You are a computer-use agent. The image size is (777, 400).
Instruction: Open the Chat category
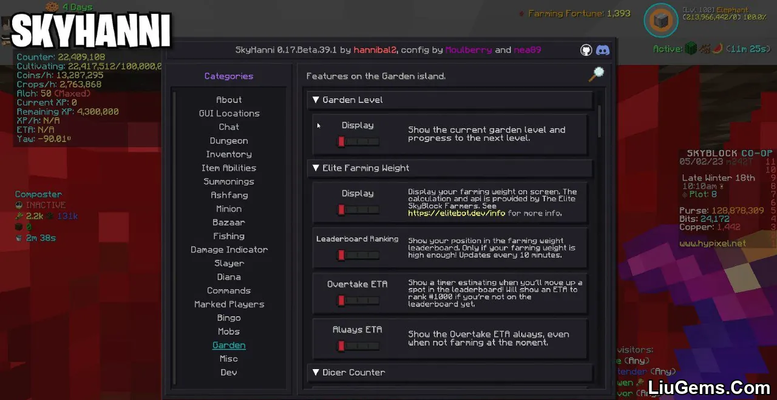229,127
